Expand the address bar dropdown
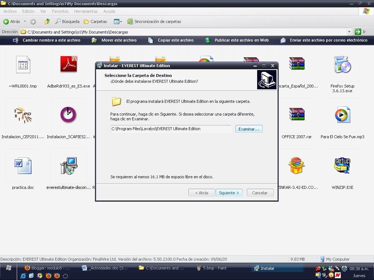The height and width of the screenshot is (280, 374). pyautogui.click(x=349, y=32)
